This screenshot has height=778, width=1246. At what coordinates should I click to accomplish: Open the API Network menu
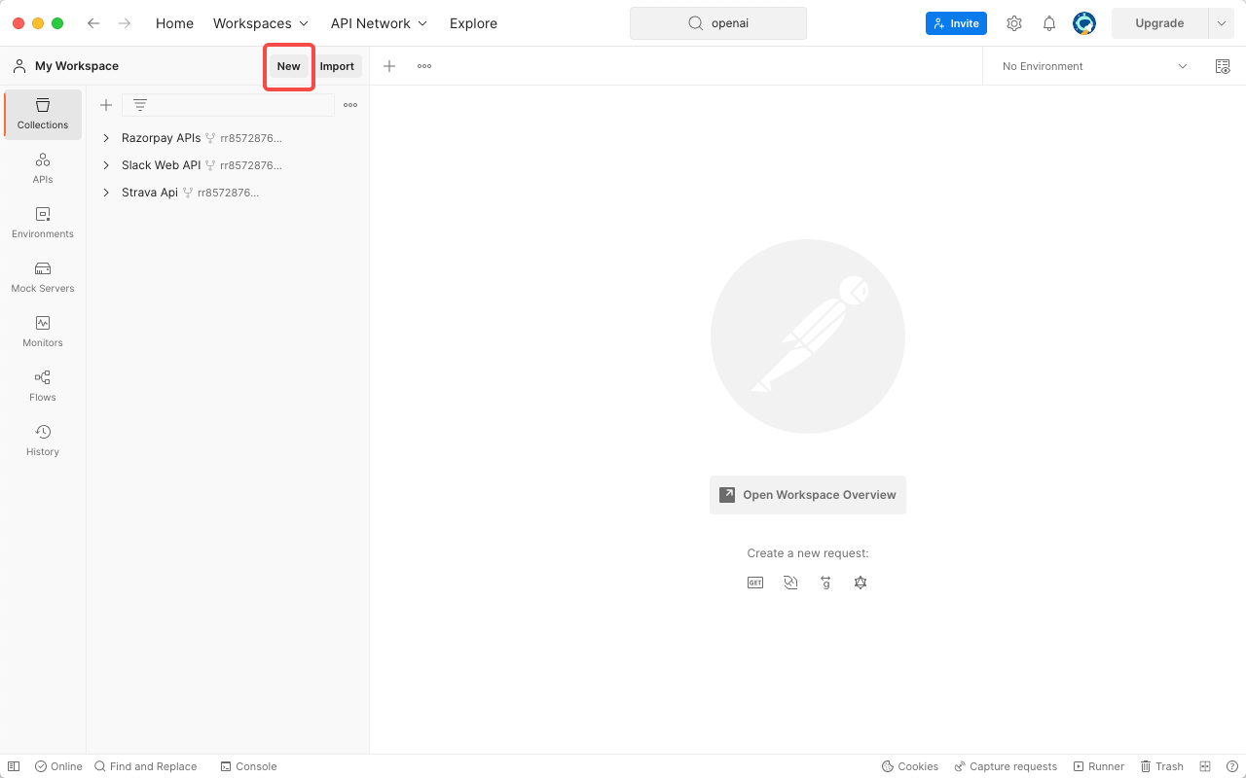[x=379, y=23]
